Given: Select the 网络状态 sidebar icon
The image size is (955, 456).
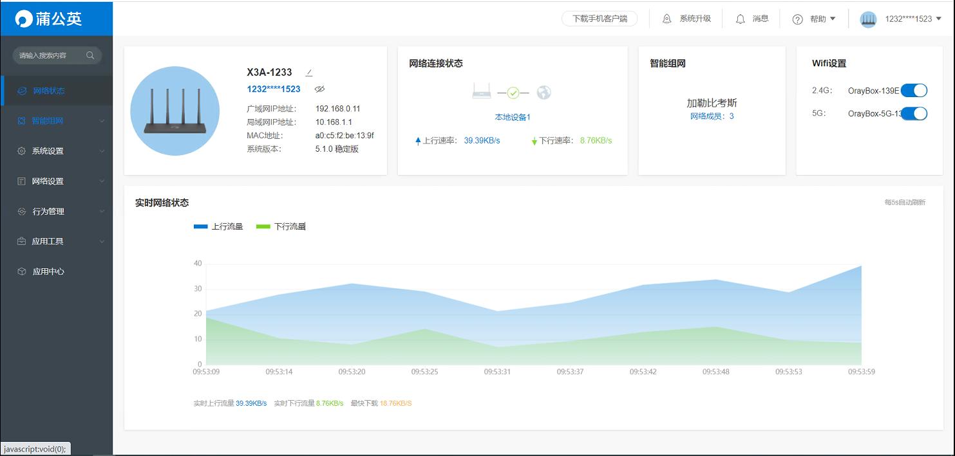Looking at the screenshot, I should click(x=21, y=91).
